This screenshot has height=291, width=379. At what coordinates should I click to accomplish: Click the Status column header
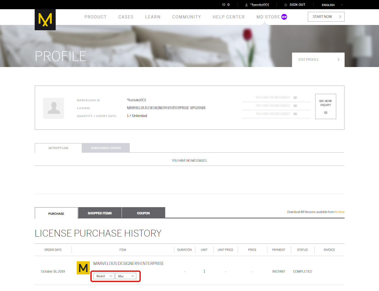pyautogui.click(x=302, y=250)
